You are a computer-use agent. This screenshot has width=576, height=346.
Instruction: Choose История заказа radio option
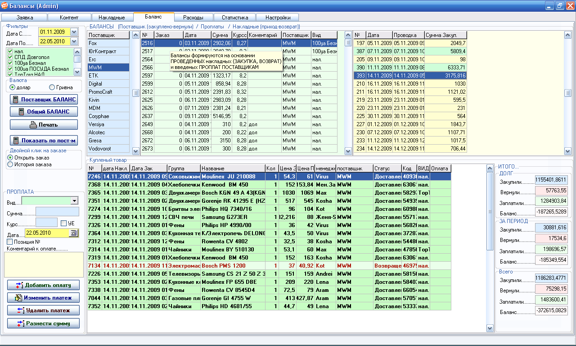10,164
